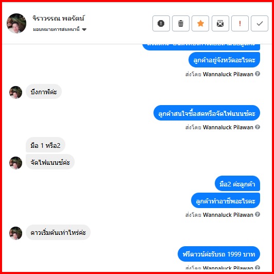Open customer profile picture in header
This screenshot has width=274, height=274.
tap(16, 23)
